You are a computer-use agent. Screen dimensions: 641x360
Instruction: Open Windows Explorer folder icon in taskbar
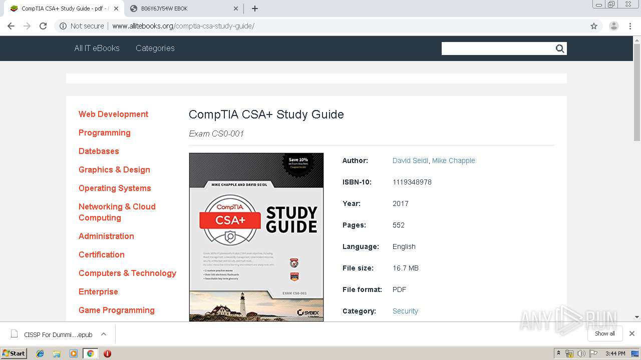(57, 353)
